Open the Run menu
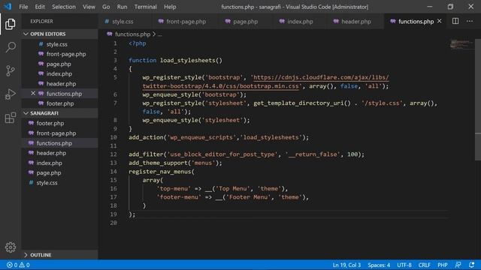 coord(122,7)
